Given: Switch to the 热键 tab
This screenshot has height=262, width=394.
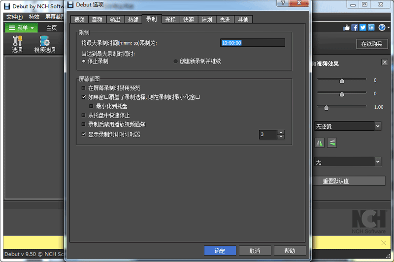Looking at the screenshot, I should (133, 20).
